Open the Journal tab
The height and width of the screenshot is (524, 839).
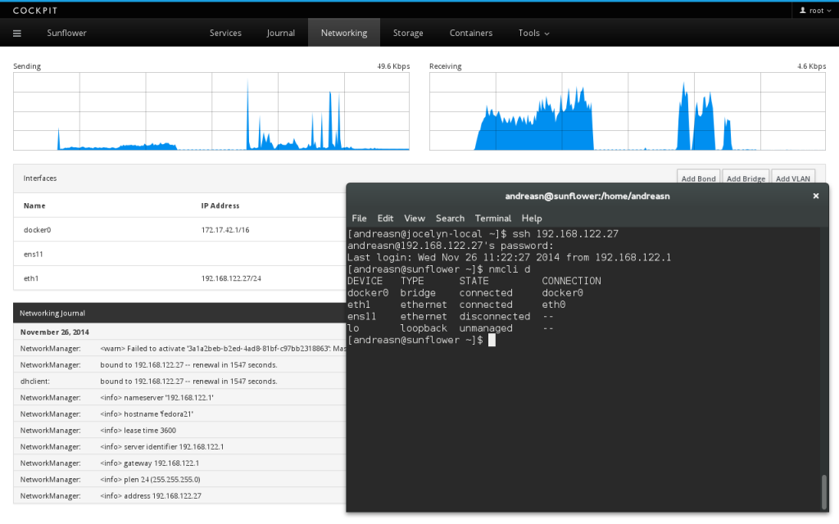280,34
